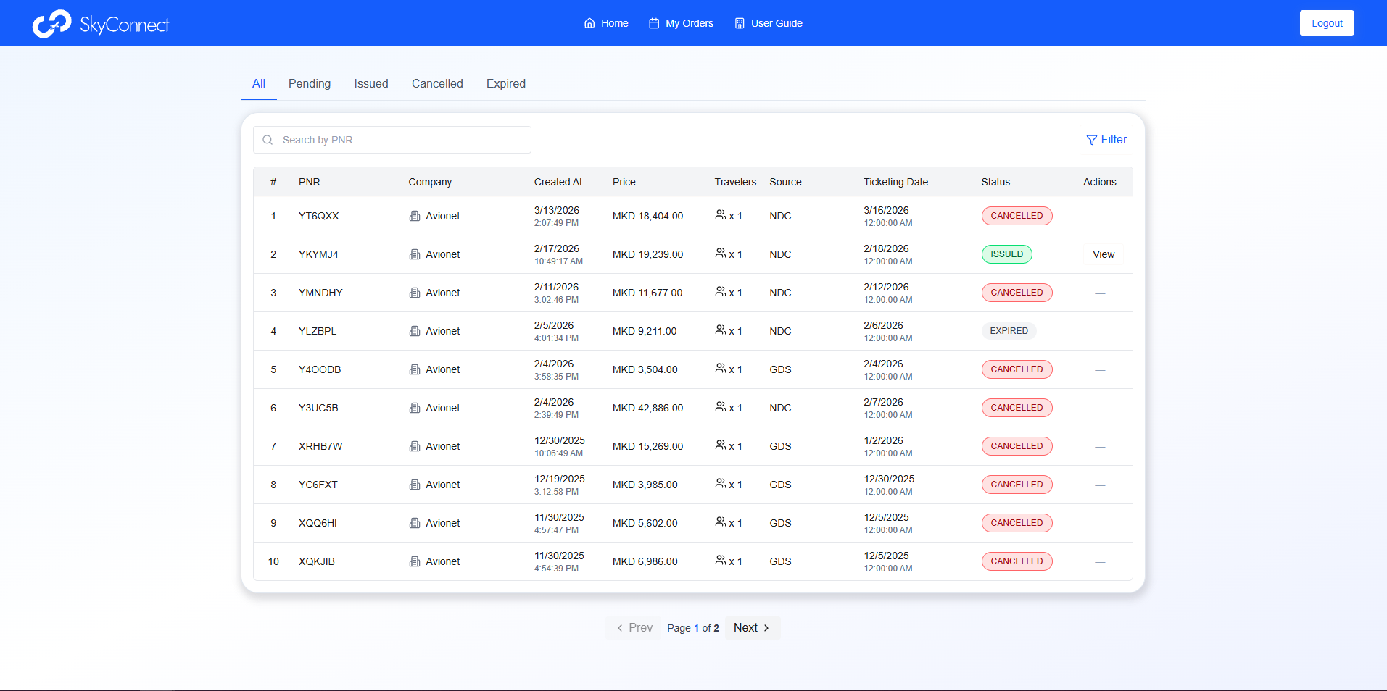
Task: Click the building icon in the XQQ6HI row
Action: coord(415,523)
